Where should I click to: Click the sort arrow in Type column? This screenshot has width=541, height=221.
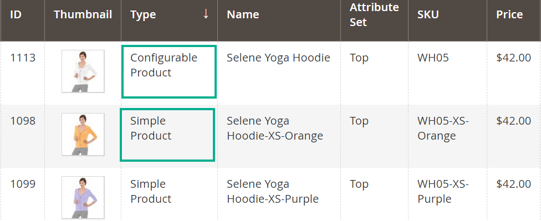coord(206,14)
